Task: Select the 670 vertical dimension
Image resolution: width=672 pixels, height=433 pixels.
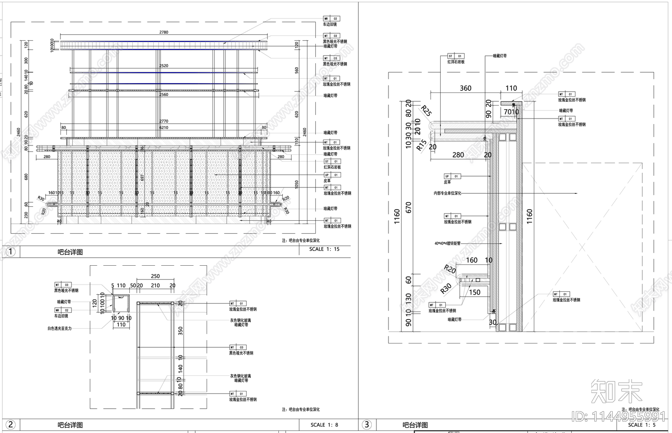Action: point(409,208)
